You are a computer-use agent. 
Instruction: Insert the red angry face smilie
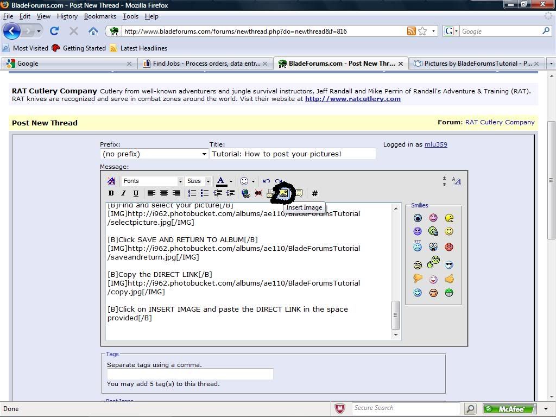click(449, 247)
